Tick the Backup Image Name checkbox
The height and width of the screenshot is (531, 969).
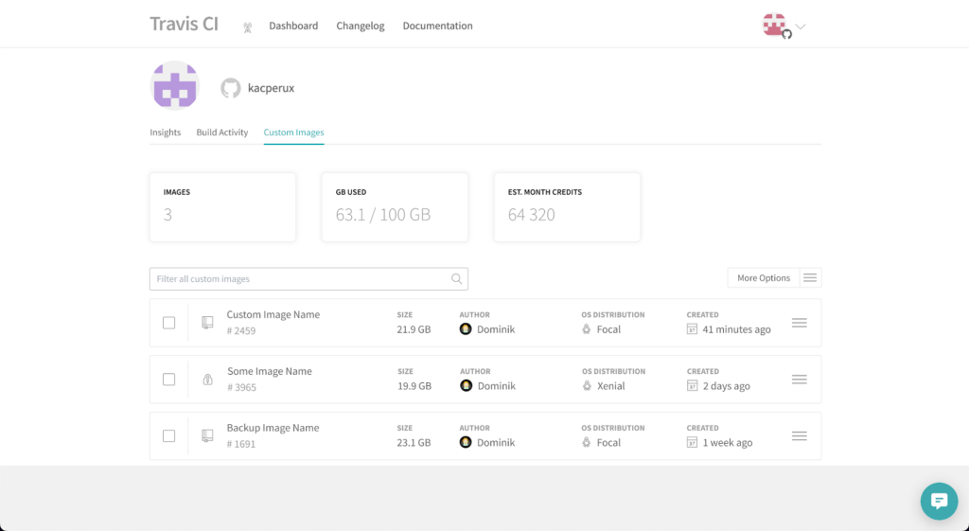click(168, 435)
